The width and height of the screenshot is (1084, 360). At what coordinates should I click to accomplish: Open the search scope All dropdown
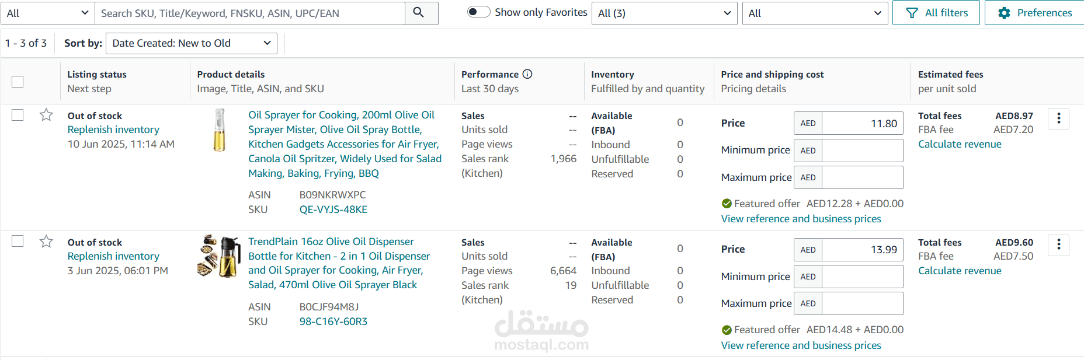pos(48,13)
